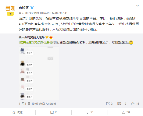Screen dimensions: 143x116
Task: Open the @一头啕笑的大栗牛 user profile
Action: (31, 37)
